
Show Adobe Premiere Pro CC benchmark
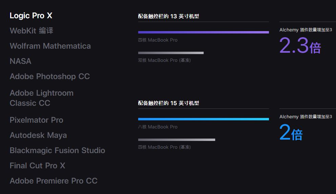(54, 181)
